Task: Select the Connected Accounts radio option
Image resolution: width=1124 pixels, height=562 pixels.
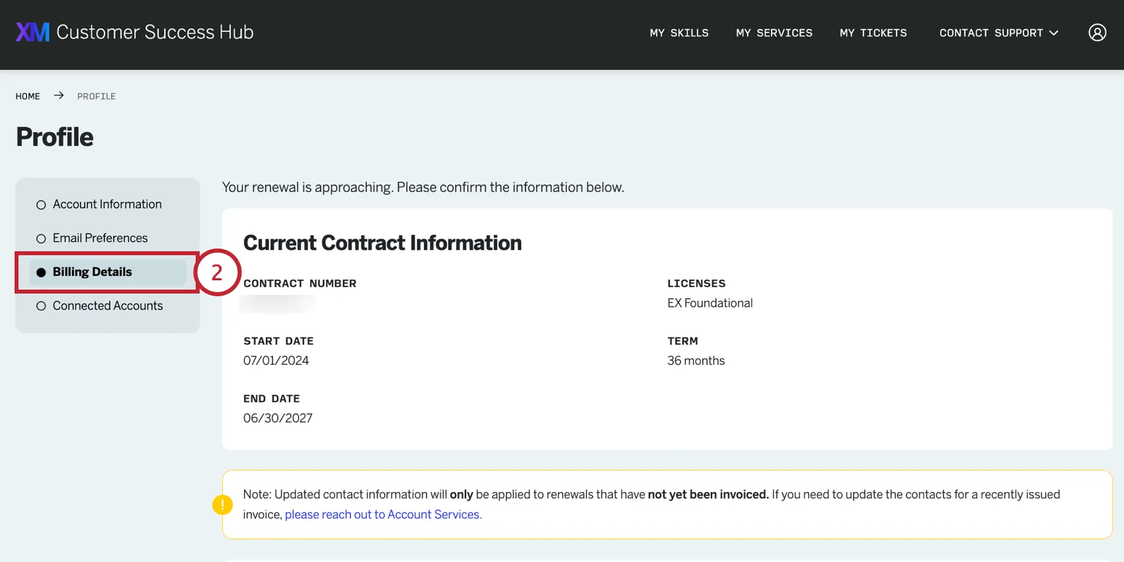Action: tap(41, 306)
